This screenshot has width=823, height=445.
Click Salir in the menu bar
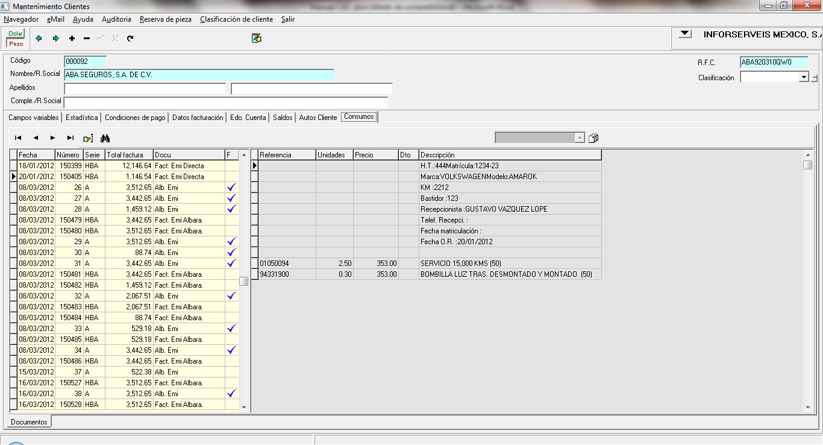point(288,19)
